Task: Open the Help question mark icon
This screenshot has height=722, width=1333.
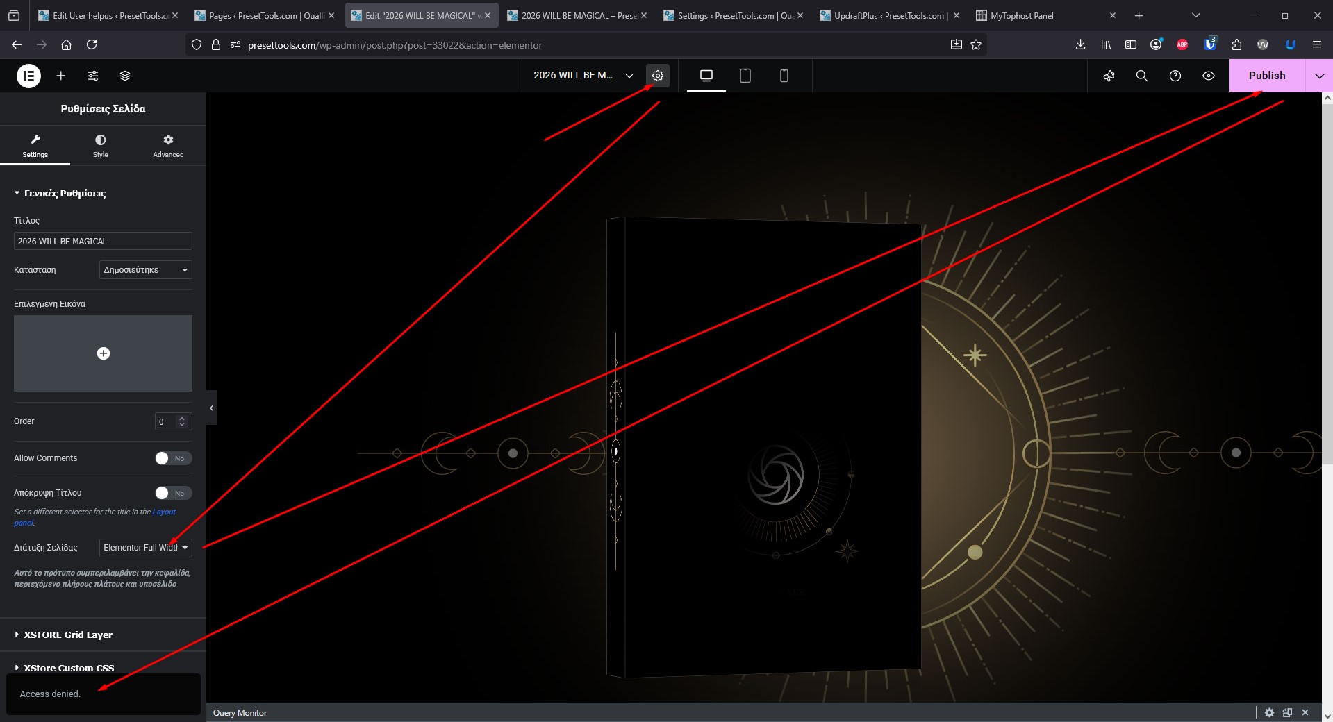Action: click(1175, 76)
